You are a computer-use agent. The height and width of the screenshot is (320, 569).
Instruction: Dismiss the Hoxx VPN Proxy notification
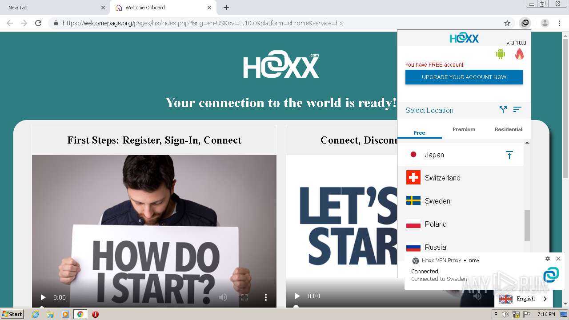pos(558,259)
